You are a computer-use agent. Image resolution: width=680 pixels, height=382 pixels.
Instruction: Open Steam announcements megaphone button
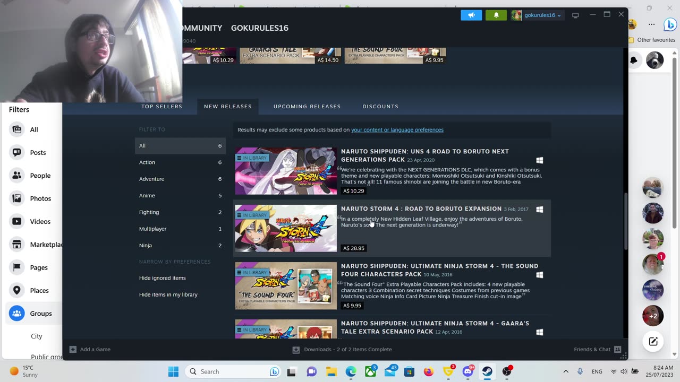click(471, 15)
